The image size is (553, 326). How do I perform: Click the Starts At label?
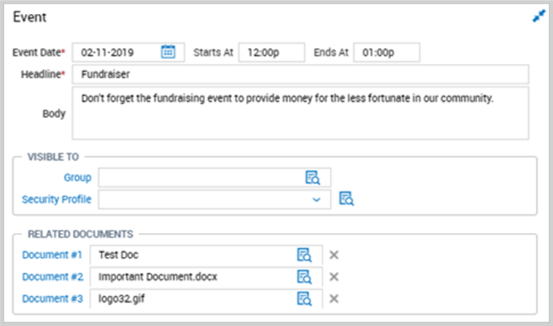(213, 52)
